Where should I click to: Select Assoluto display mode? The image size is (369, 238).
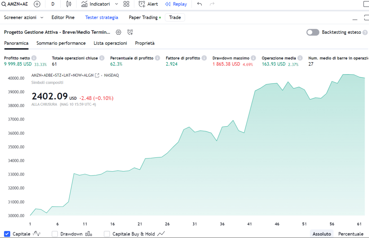[322, 234]
